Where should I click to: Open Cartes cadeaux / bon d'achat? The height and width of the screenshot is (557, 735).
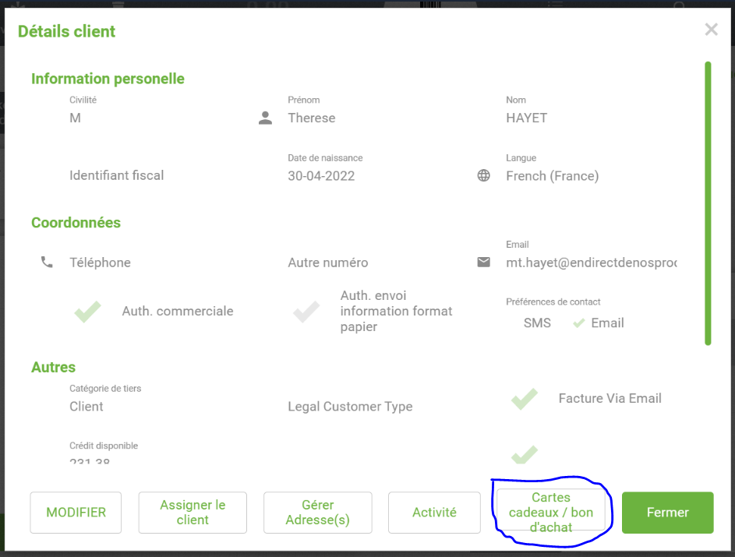[x=551, y=513]
